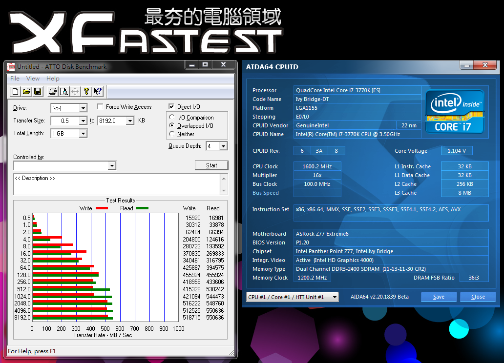Save results with the floppy disk icon
Screen dimensions: 504x363
[x=38, y=91]
